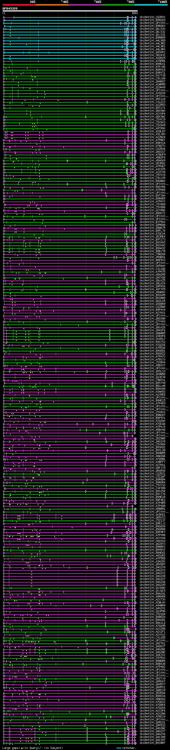The height and width of the screenshot is (750, 170).
Task: Click the query end position 484
Action: [134, 13]
